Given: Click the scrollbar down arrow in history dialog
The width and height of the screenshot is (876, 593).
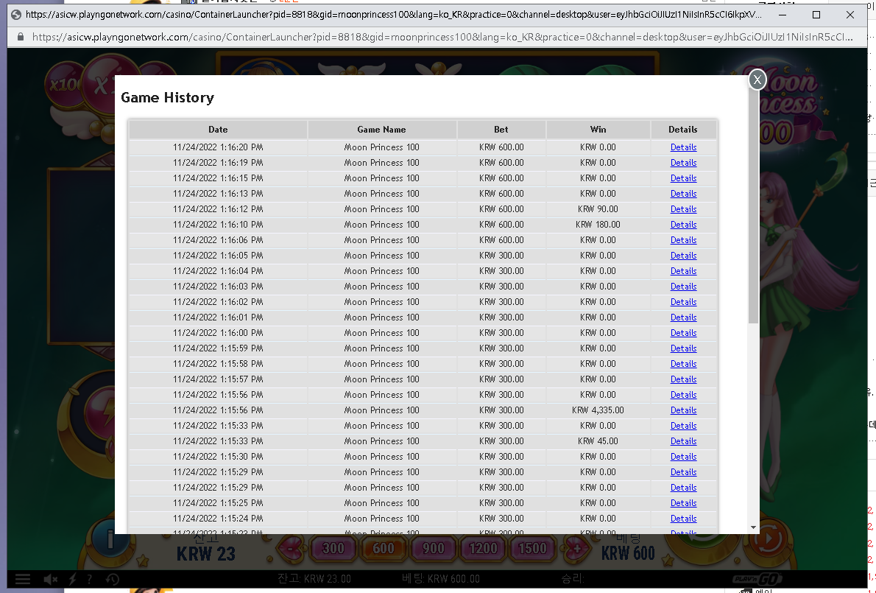Looking at the screenshot, I should (753, 527).
